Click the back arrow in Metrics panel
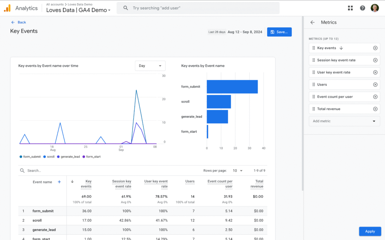Viewport: 385px width, 240px height. click(312, 22)
